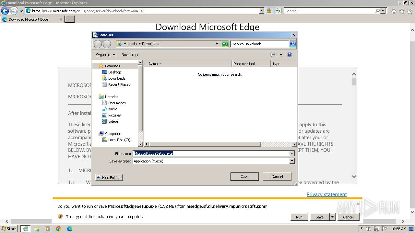
Task: Open a new blank tab
Action: tap(70, 19)
